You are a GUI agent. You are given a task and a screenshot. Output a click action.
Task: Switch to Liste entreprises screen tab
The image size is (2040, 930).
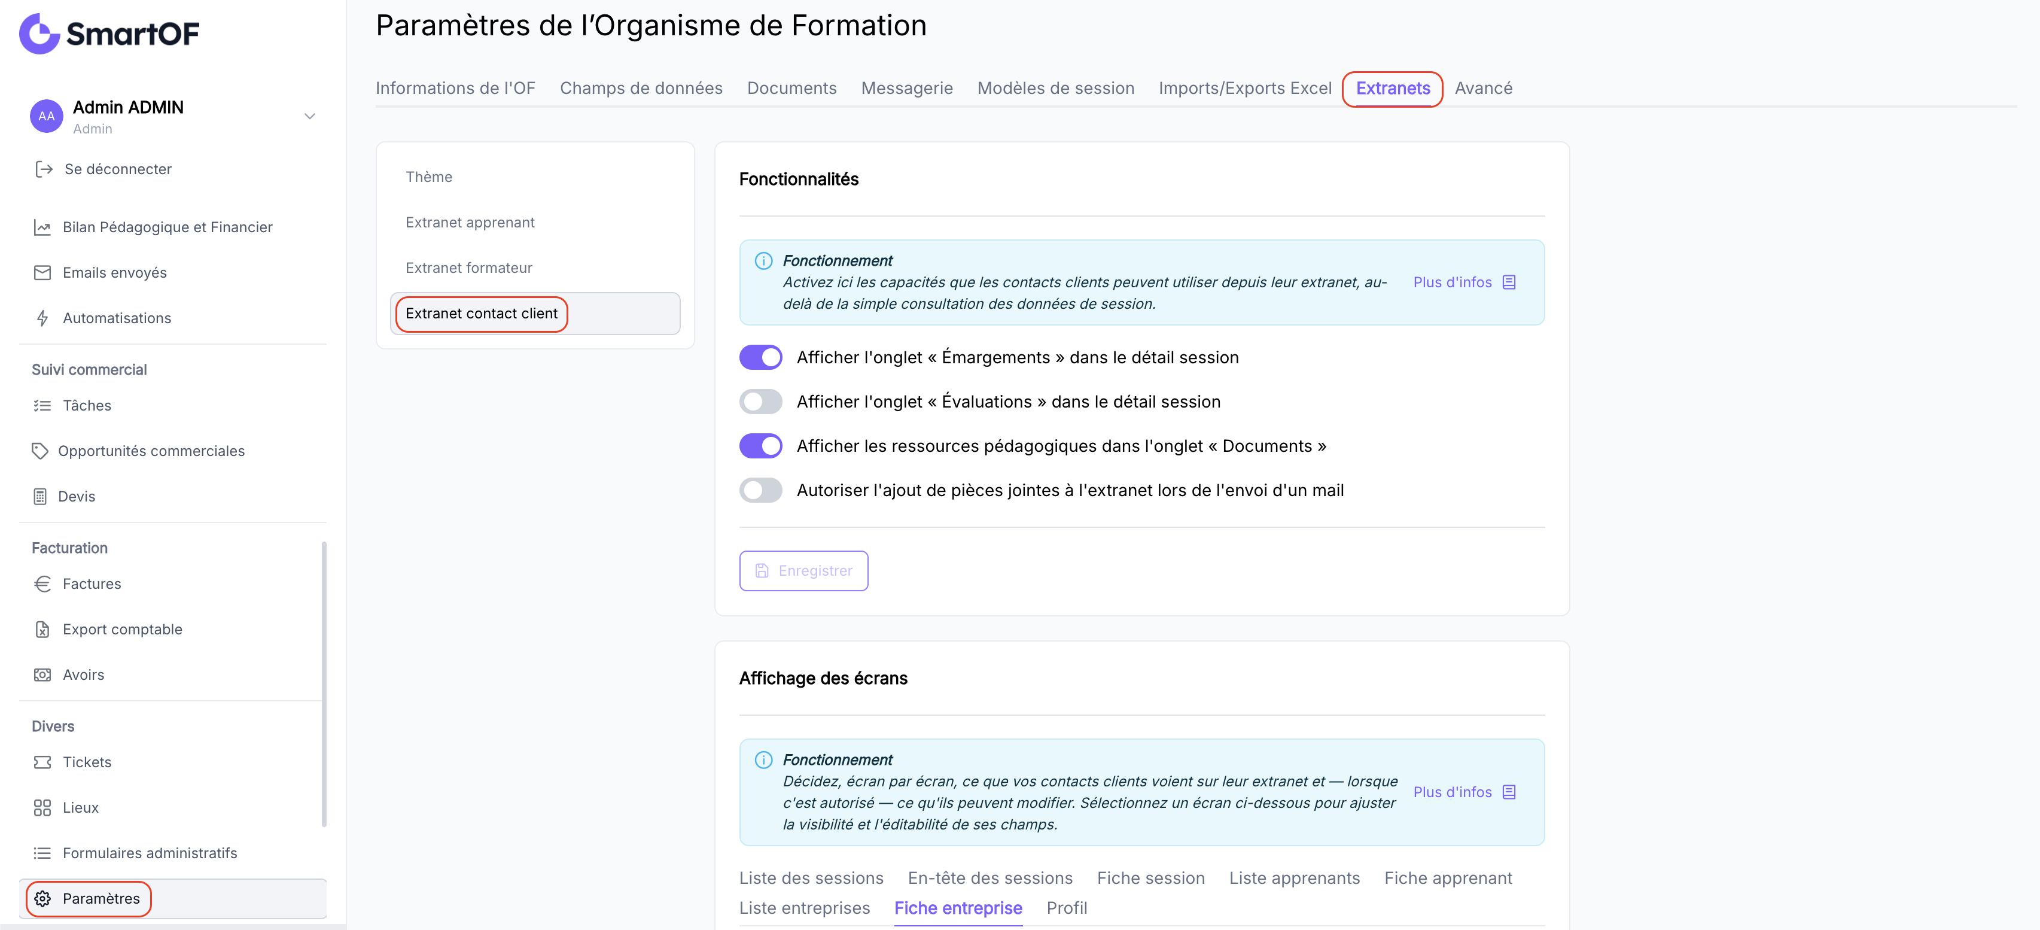[x=804, y=908]
